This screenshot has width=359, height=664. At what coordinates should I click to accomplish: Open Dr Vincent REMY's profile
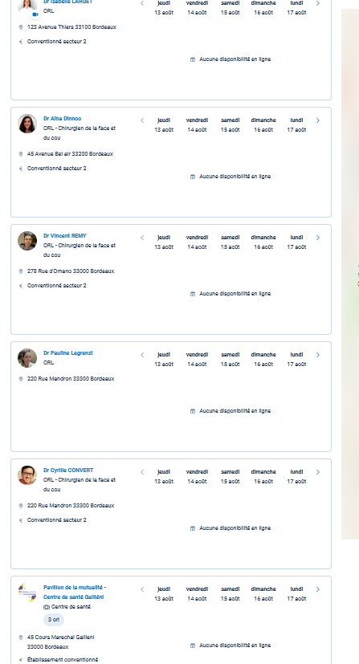(x=65, y=236)
